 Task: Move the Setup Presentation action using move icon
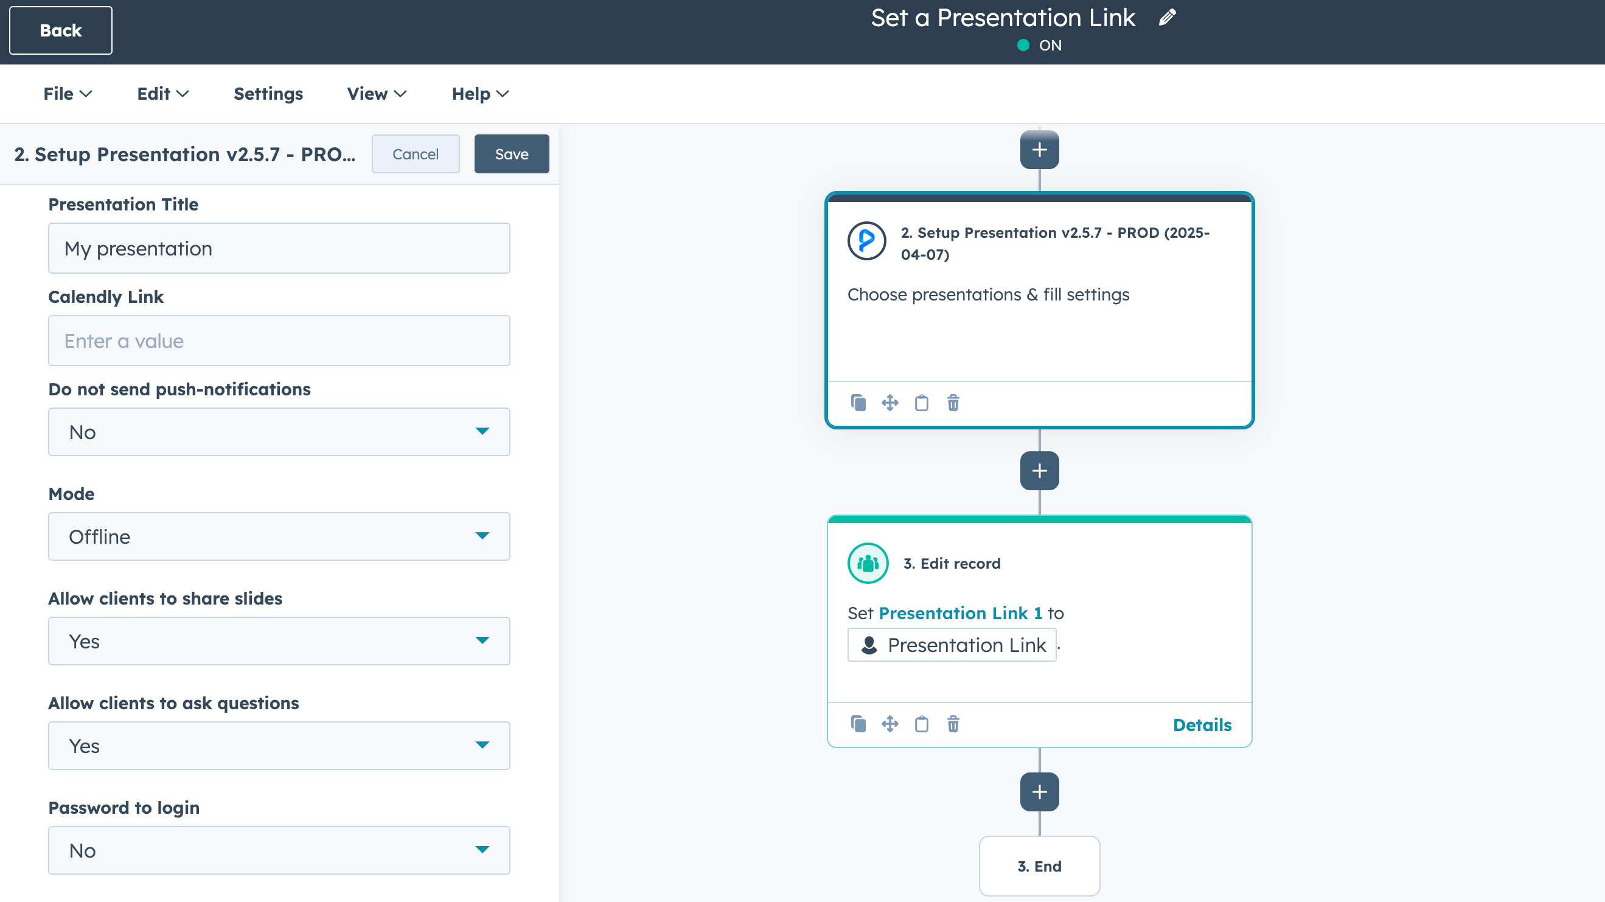890,403
